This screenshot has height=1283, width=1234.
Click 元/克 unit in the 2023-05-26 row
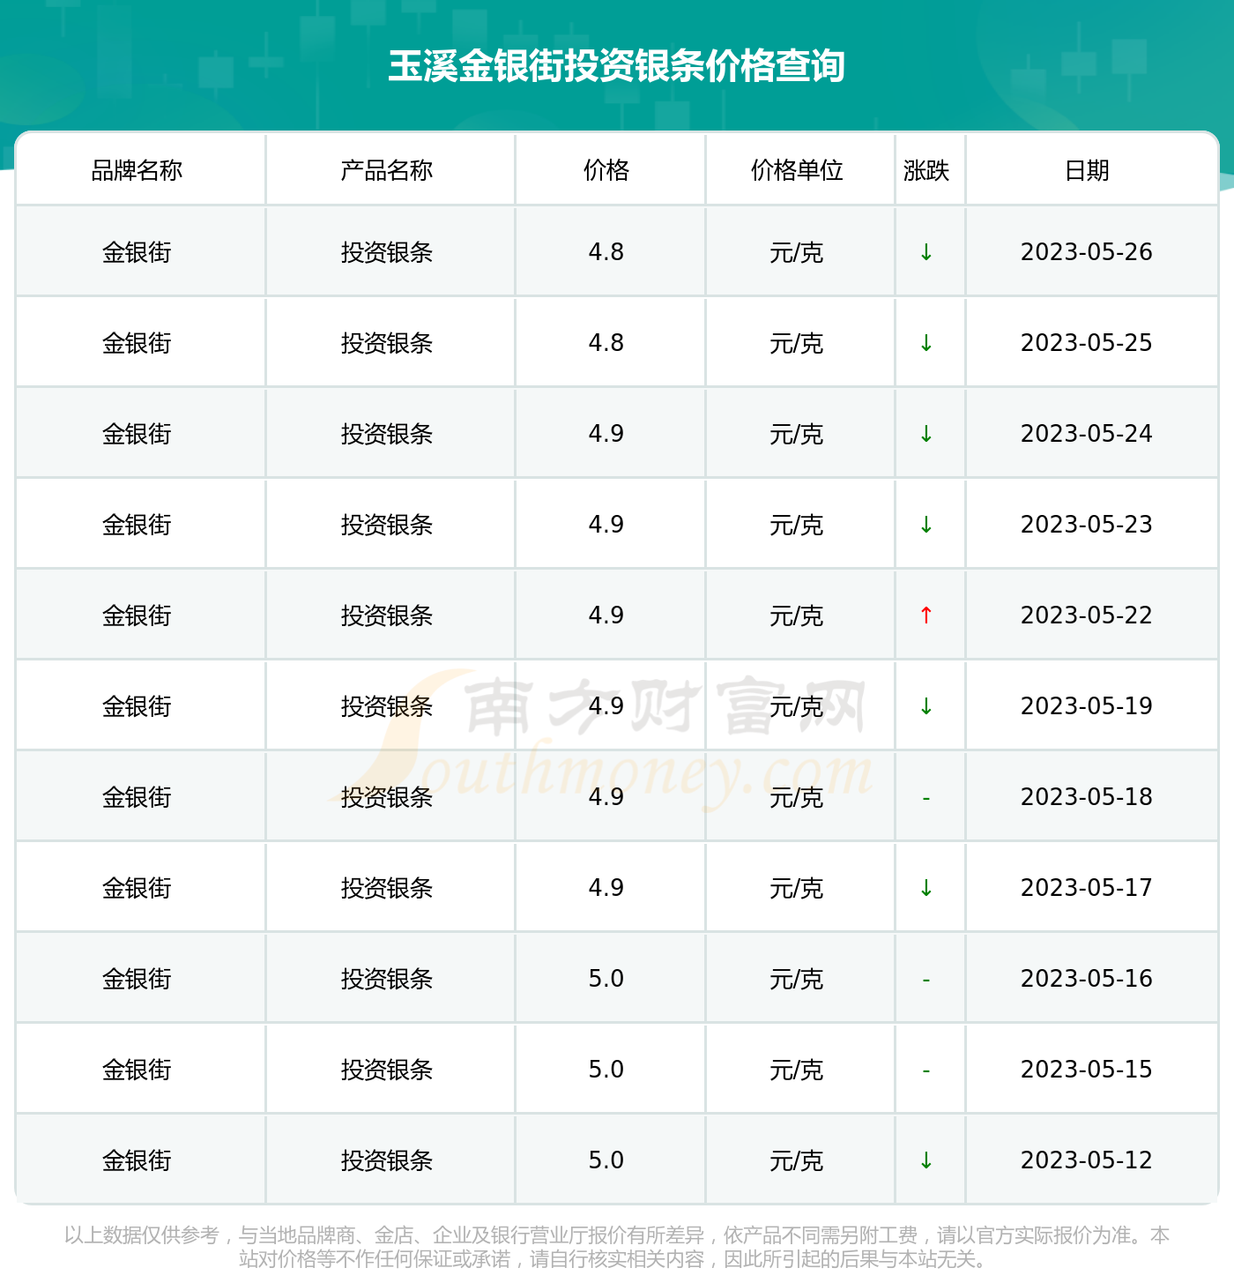pos(797,253)
